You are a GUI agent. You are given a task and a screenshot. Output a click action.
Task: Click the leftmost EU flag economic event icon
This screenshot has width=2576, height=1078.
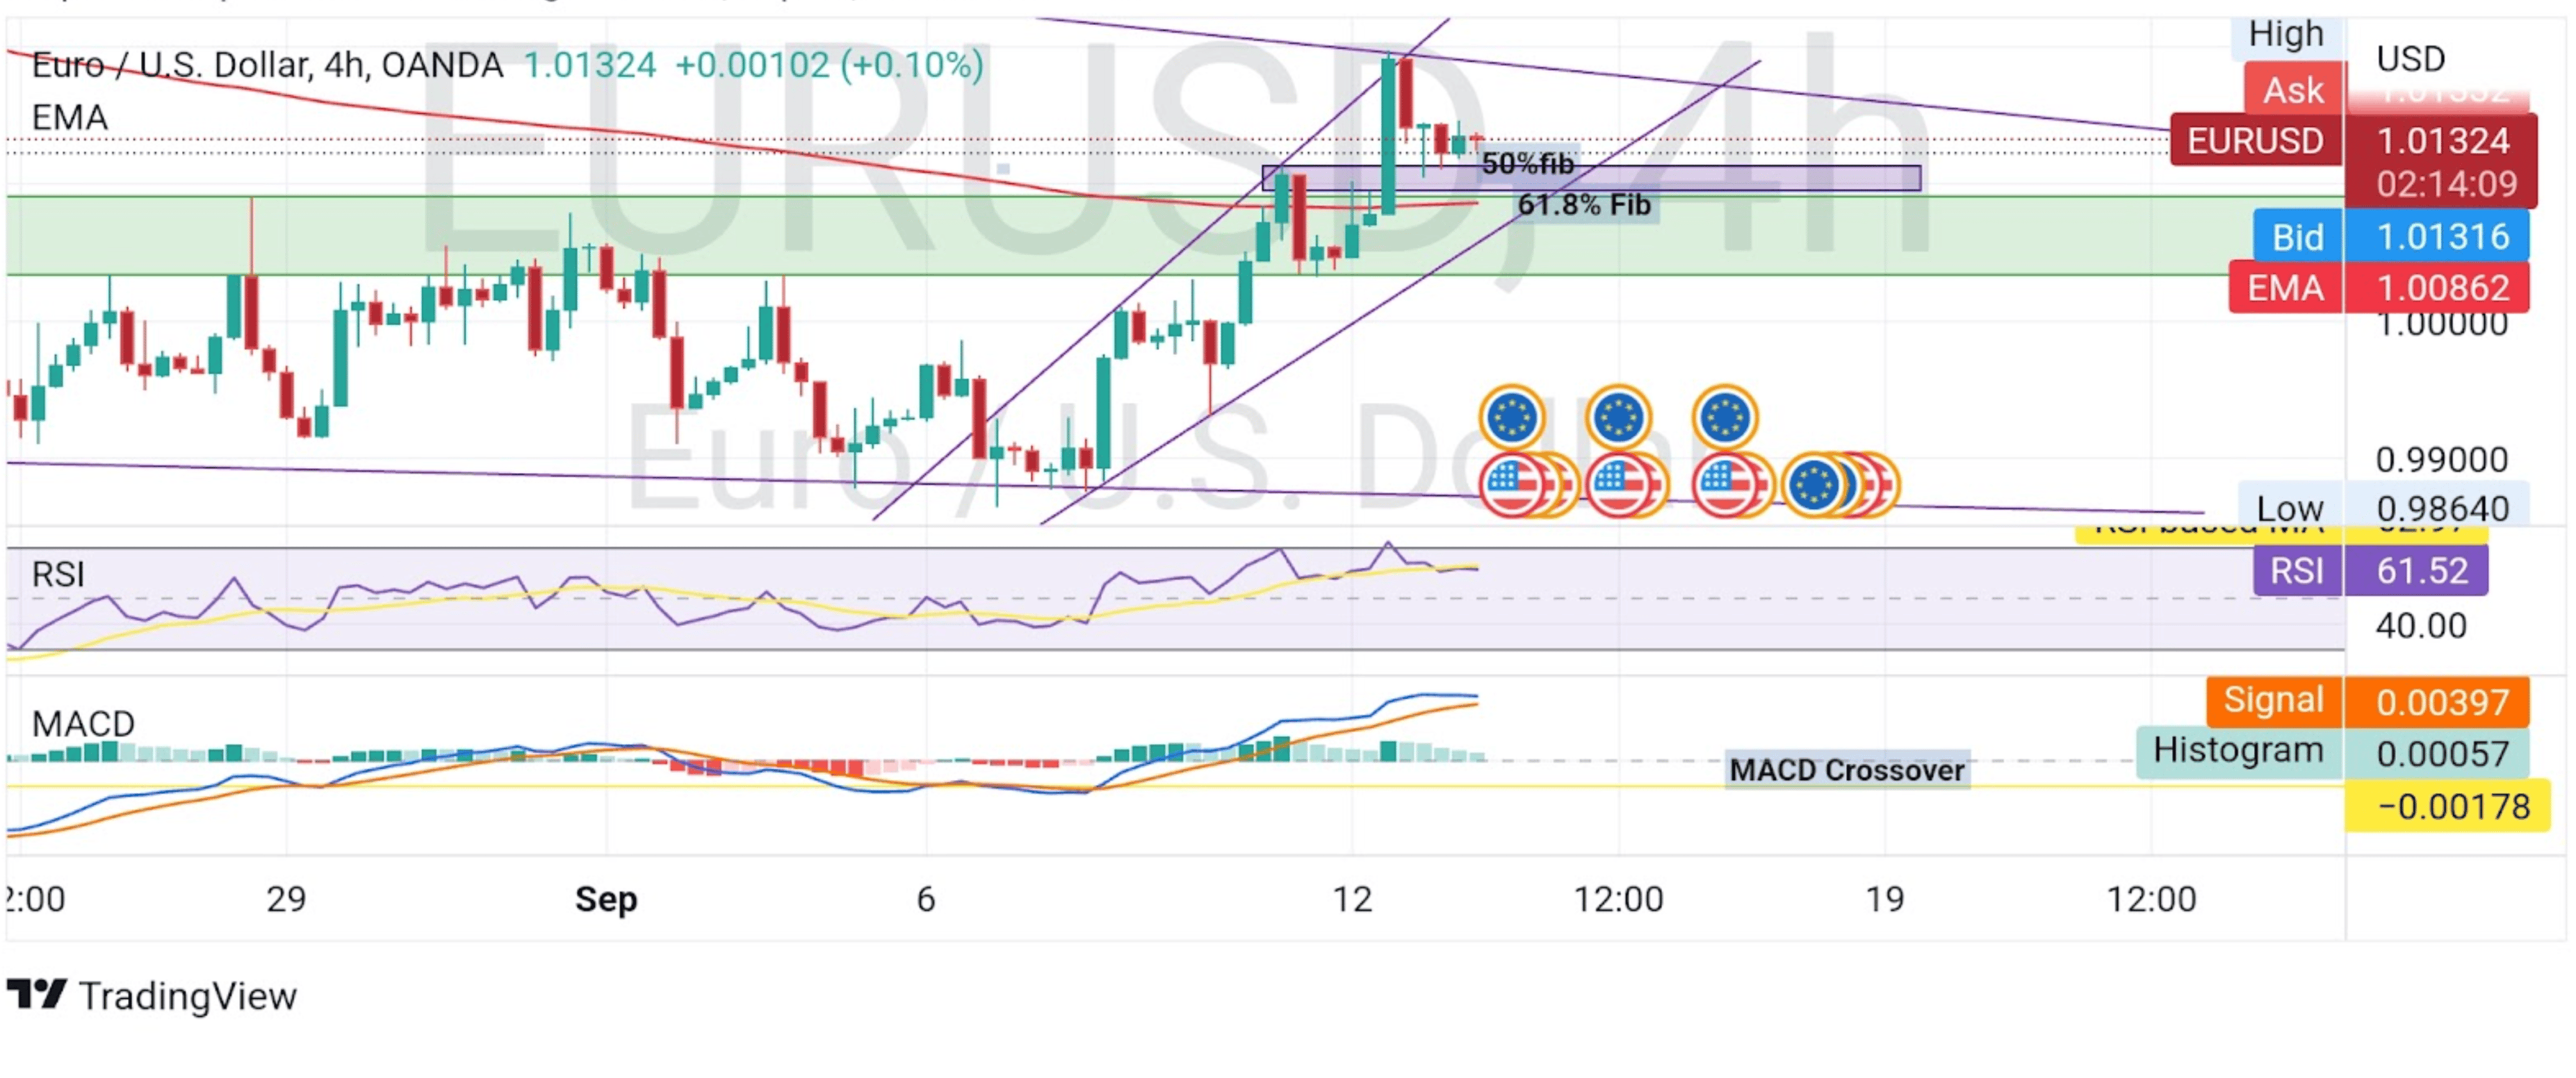tap(1512, 417)
